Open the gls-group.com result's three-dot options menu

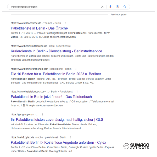(43, 114)
